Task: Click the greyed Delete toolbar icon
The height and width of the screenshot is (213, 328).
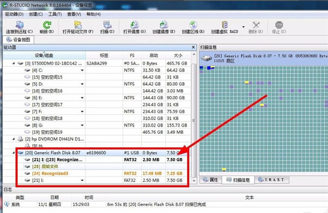Action: [x=256, y=25]
